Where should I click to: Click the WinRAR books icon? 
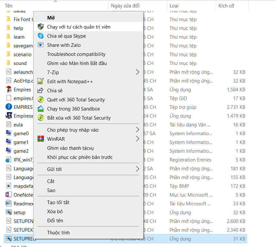point(41,139)
